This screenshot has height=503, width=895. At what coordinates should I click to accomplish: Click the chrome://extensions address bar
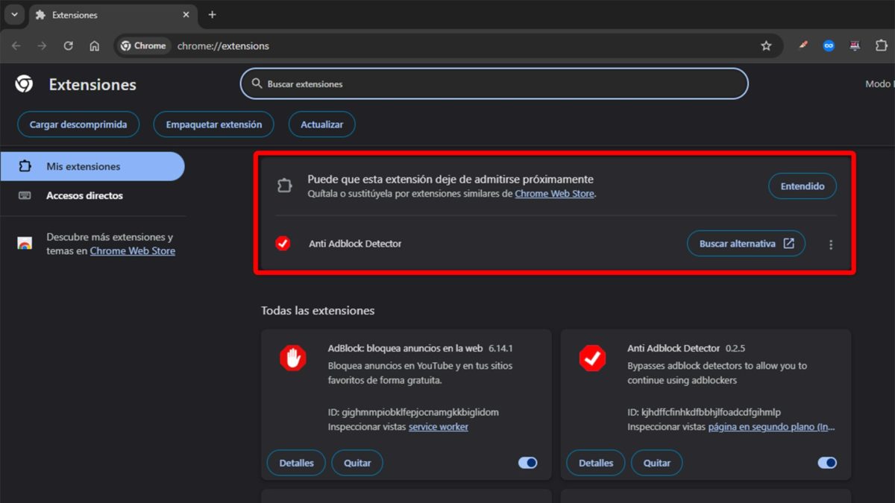coord(447,45)
